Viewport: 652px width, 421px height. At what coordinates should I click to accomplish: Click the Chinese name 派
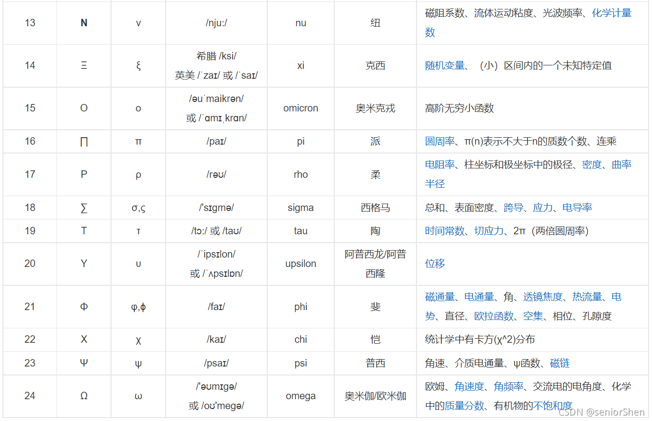point(375,141)
